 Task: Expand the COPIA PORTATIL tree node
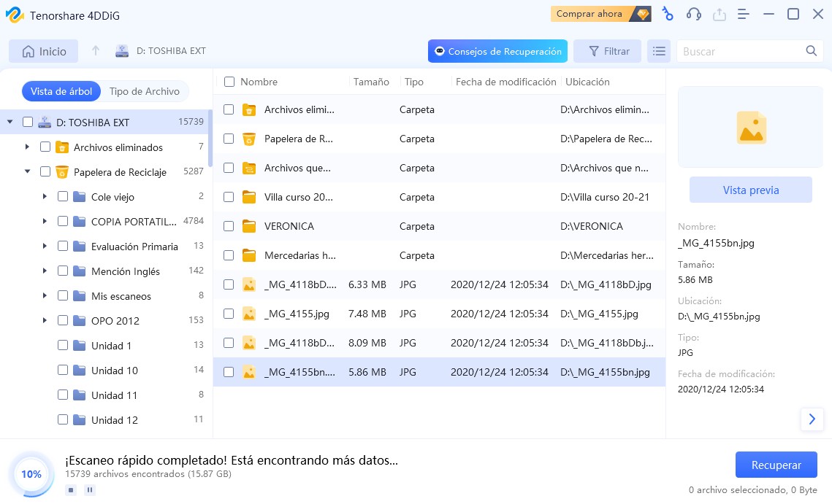[x=45, y=221]
